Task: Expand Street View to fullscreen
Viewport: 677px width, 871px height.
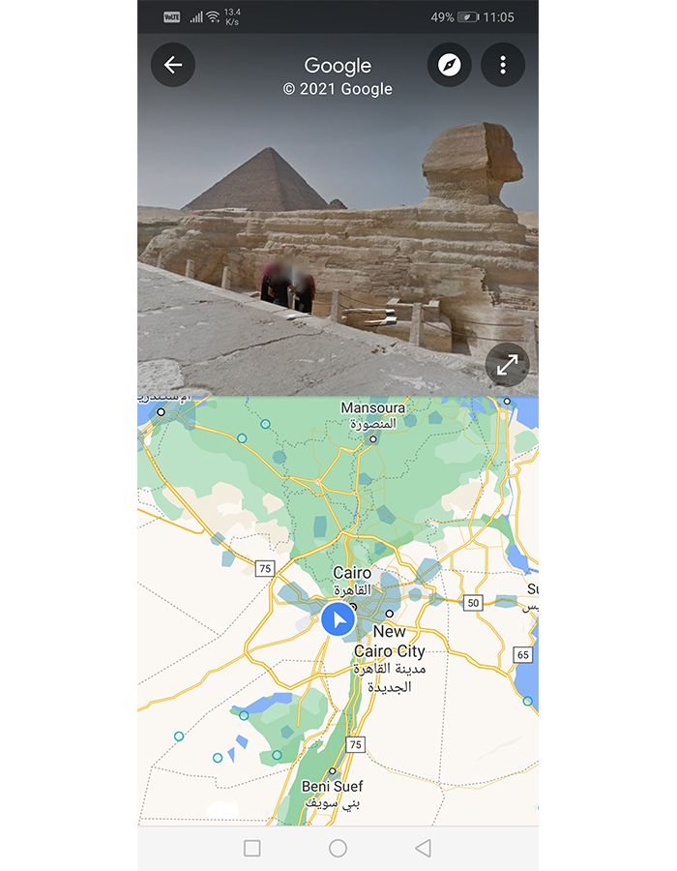Action: pos(507,365)
